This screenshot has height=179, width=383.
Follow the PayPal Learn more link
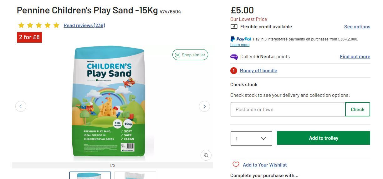coord(240,45)
